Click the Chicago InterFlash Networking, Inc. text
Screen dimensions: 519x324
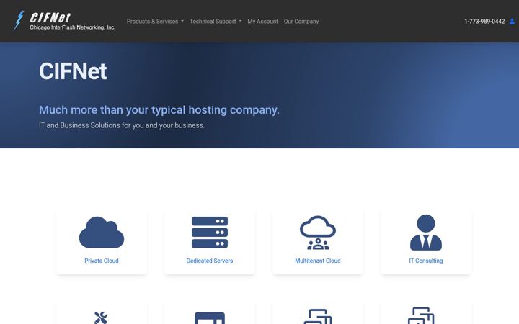73,27
